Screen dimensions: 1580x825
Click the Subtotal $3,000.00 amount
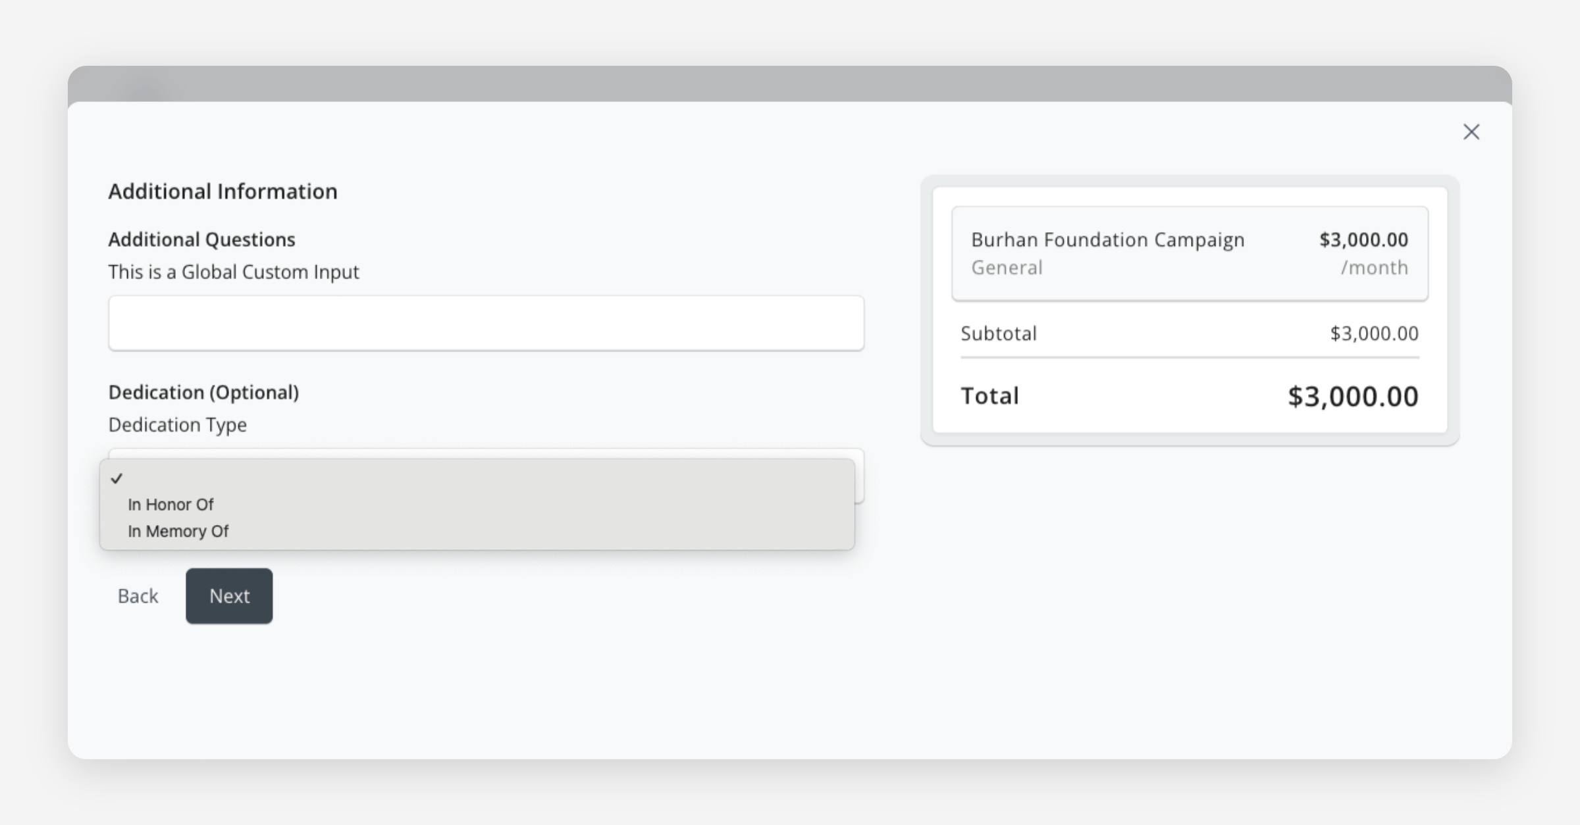click(1374, 334)
